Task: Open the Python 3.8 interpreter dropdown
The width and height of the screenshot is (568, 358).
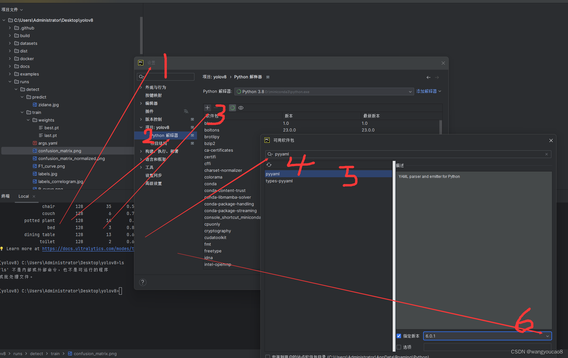Action: point(410,91)
